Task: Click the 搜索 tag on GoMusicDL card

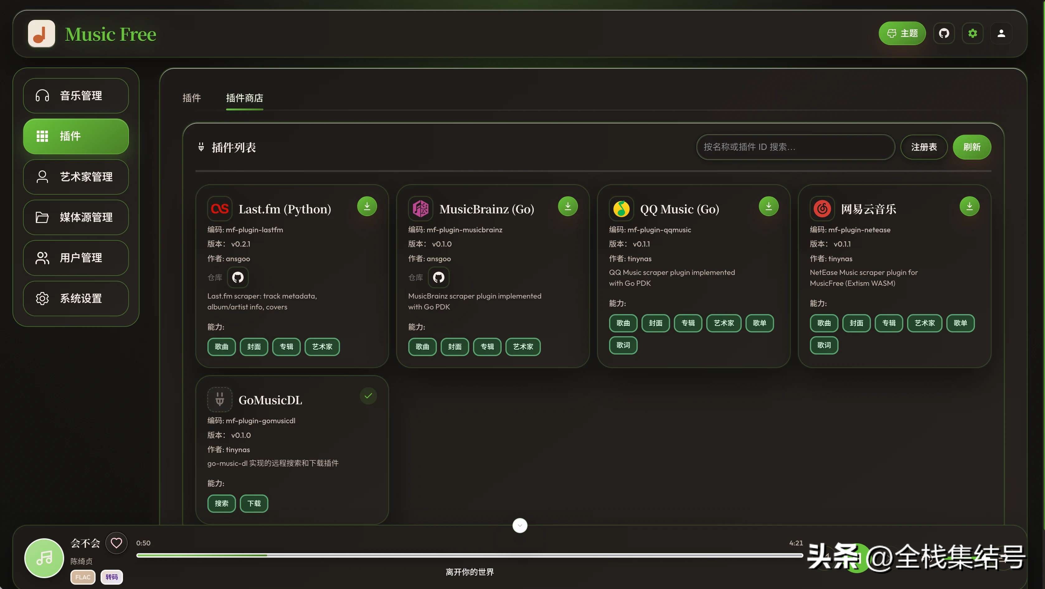Action: 221,503
